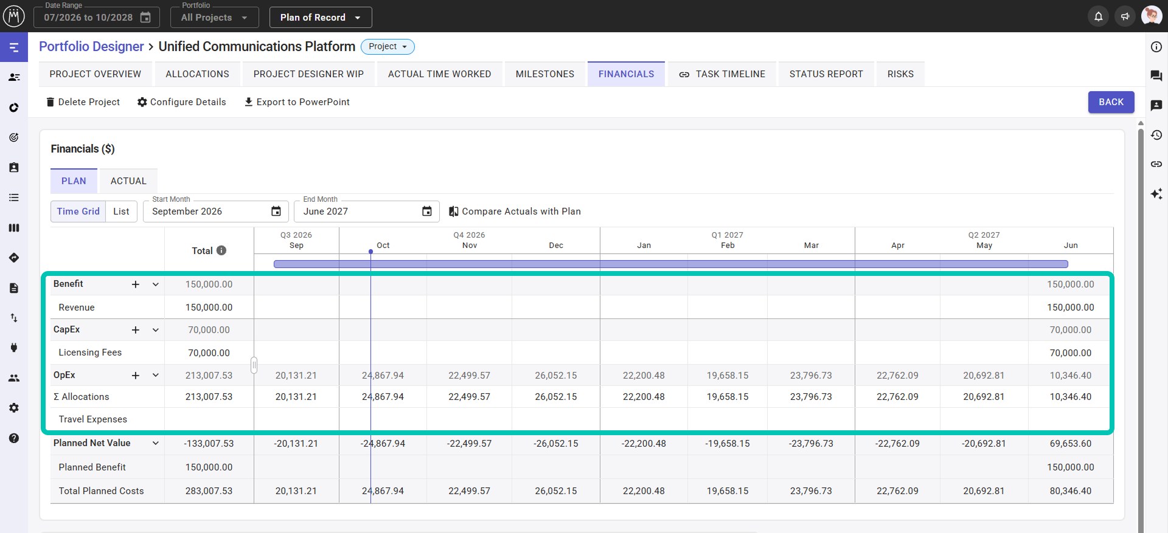
Task: Click Export to PowerPoint
Action: pos(297,102)
